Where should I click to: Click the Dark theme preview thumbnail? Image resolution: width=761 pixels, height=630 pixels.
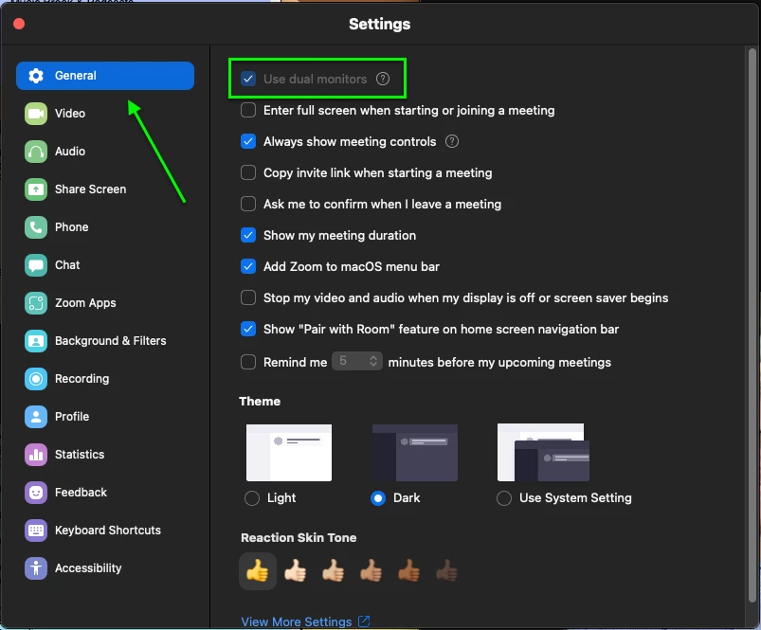[x=415, y=453]
